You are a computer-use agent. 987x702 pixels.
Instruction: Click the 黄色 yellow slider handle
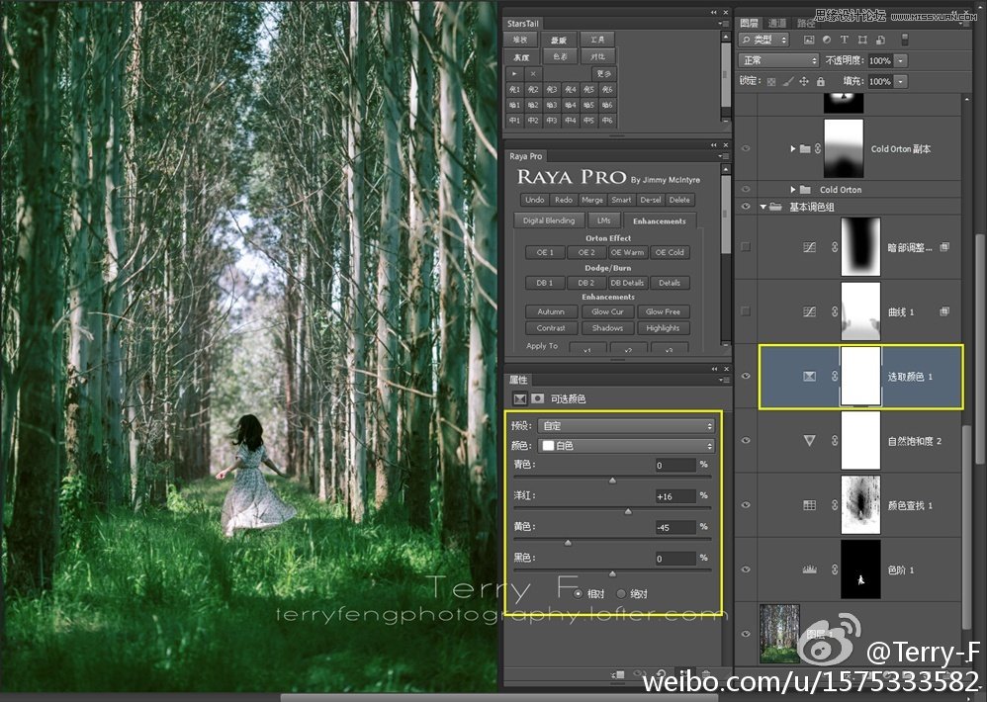pyautogui.click(x=568, y=543)
